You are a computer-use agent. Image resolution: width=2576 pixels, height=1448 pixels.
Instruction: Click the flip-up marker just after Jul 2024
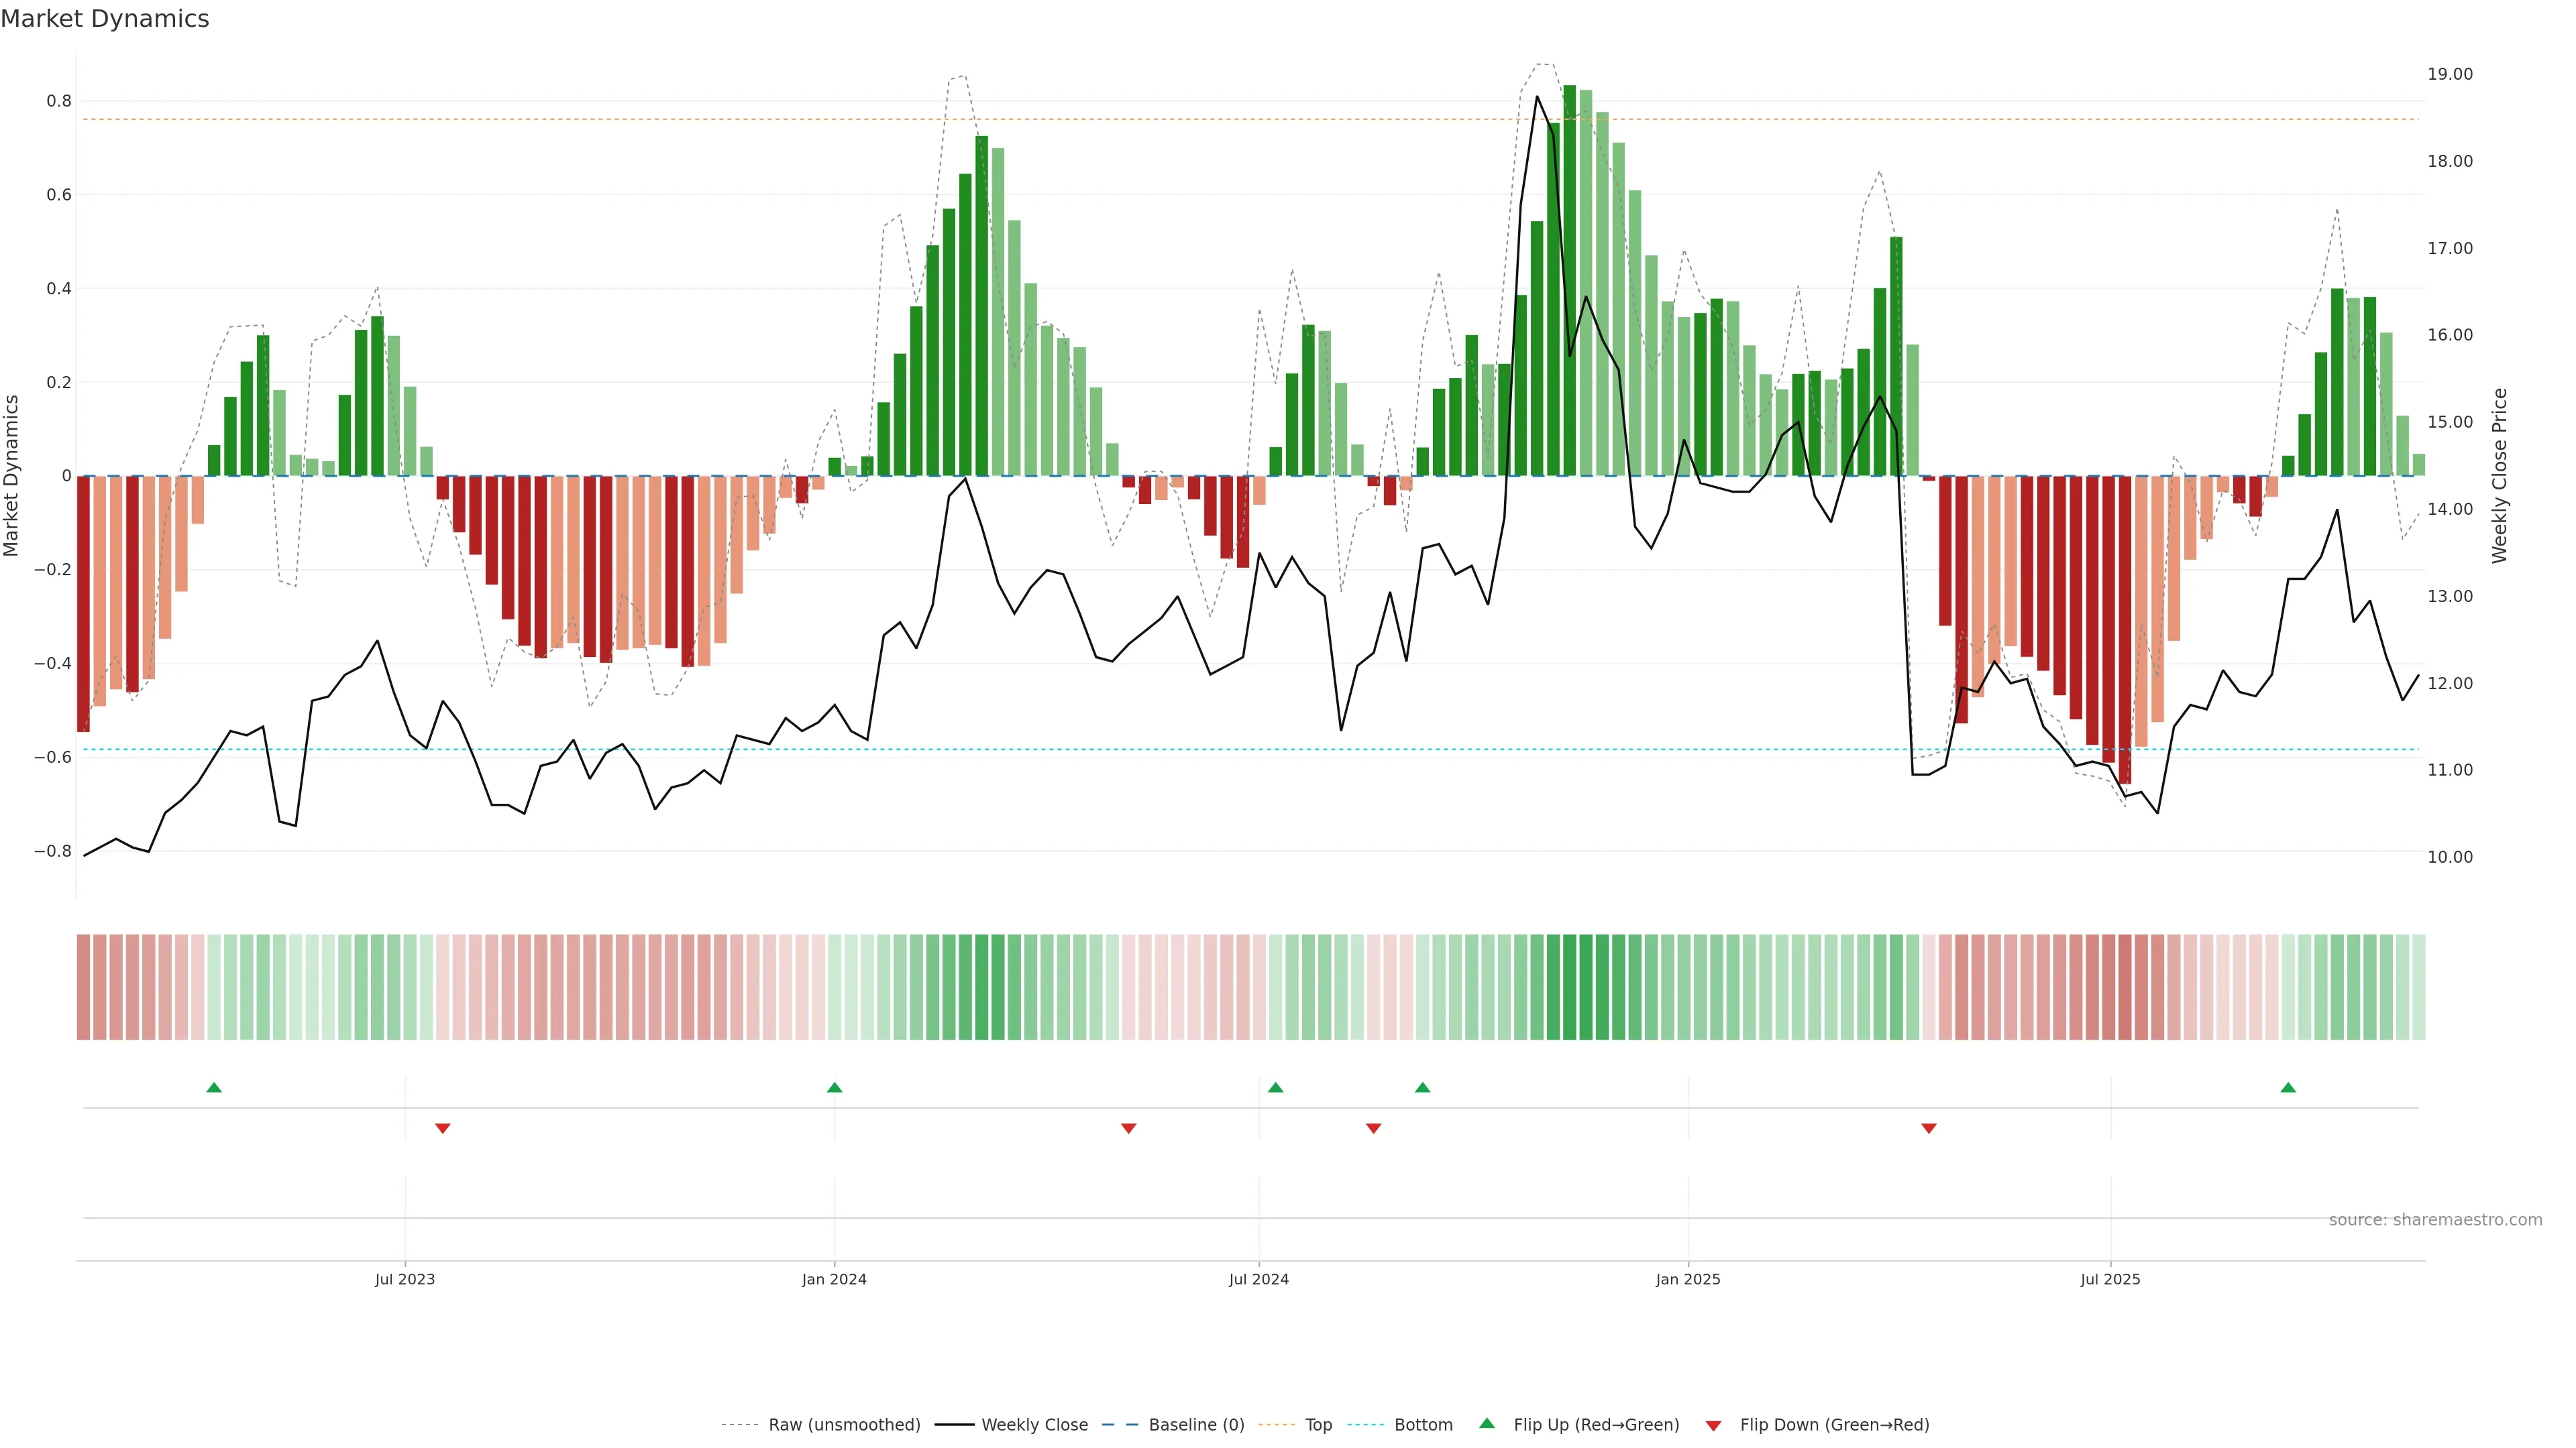pos(1275,1087)
